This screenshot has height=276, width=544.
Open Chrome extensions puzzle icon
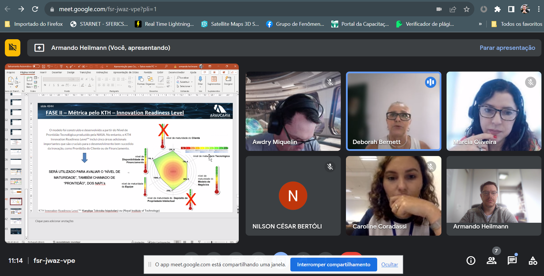click(498, 9)
